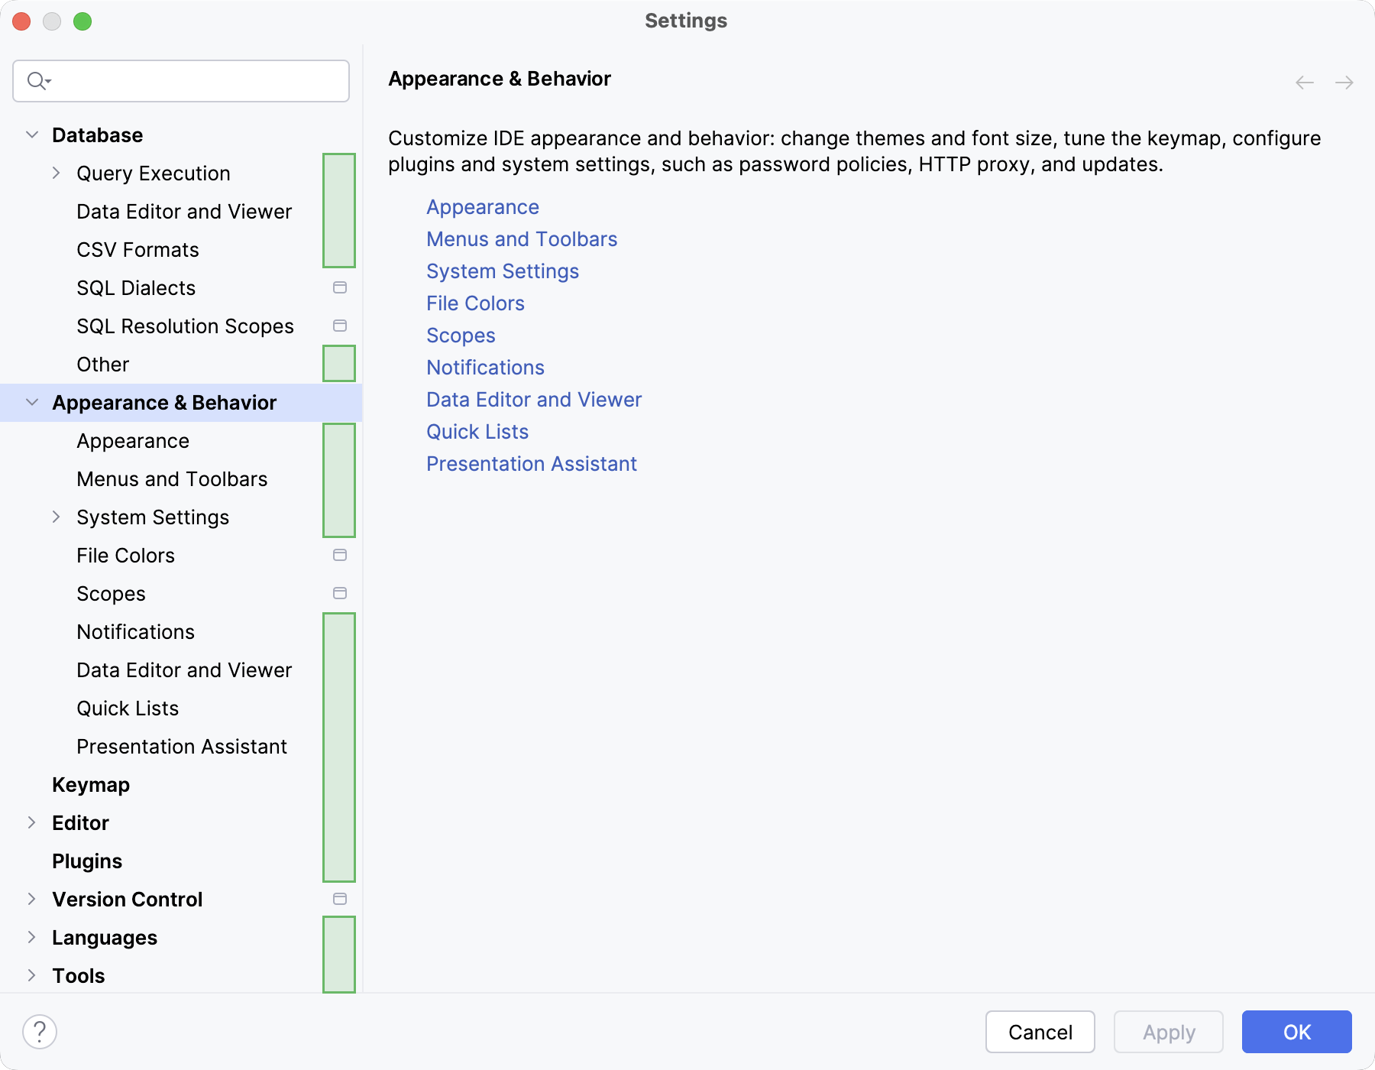Confirm settings with the OK button
Screen dimensions: 1375x1070
[x=1296, y=1032]
